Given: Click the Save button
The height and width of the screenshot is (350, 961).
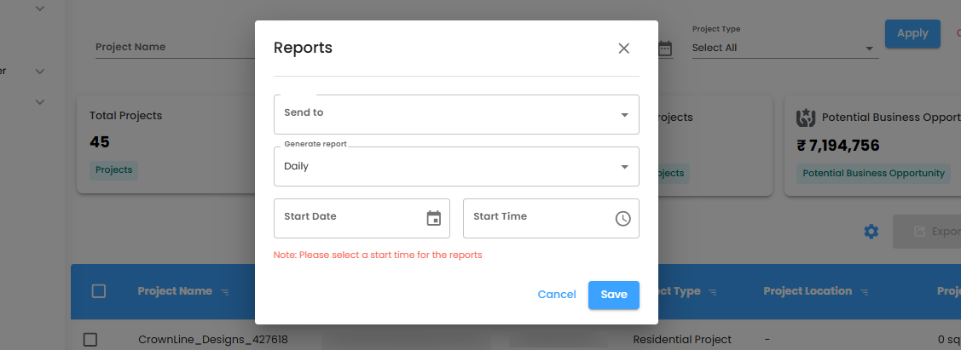Looking at the screenshot, I should pyautogui.click(x=614, y=295).
